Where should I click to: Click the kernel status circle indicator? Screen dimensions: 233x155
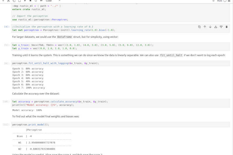(x=225, y=1)
